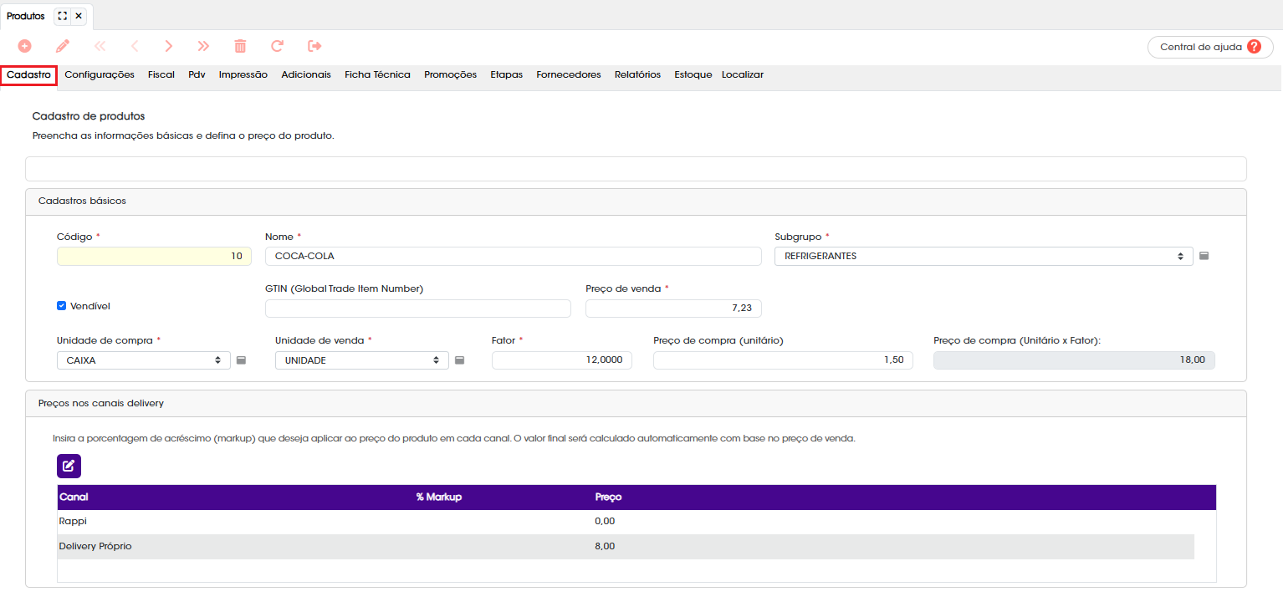This screenshot has width=1283, height=602.
Task: Go to first record double-left arrow
Action: point(100,46)
